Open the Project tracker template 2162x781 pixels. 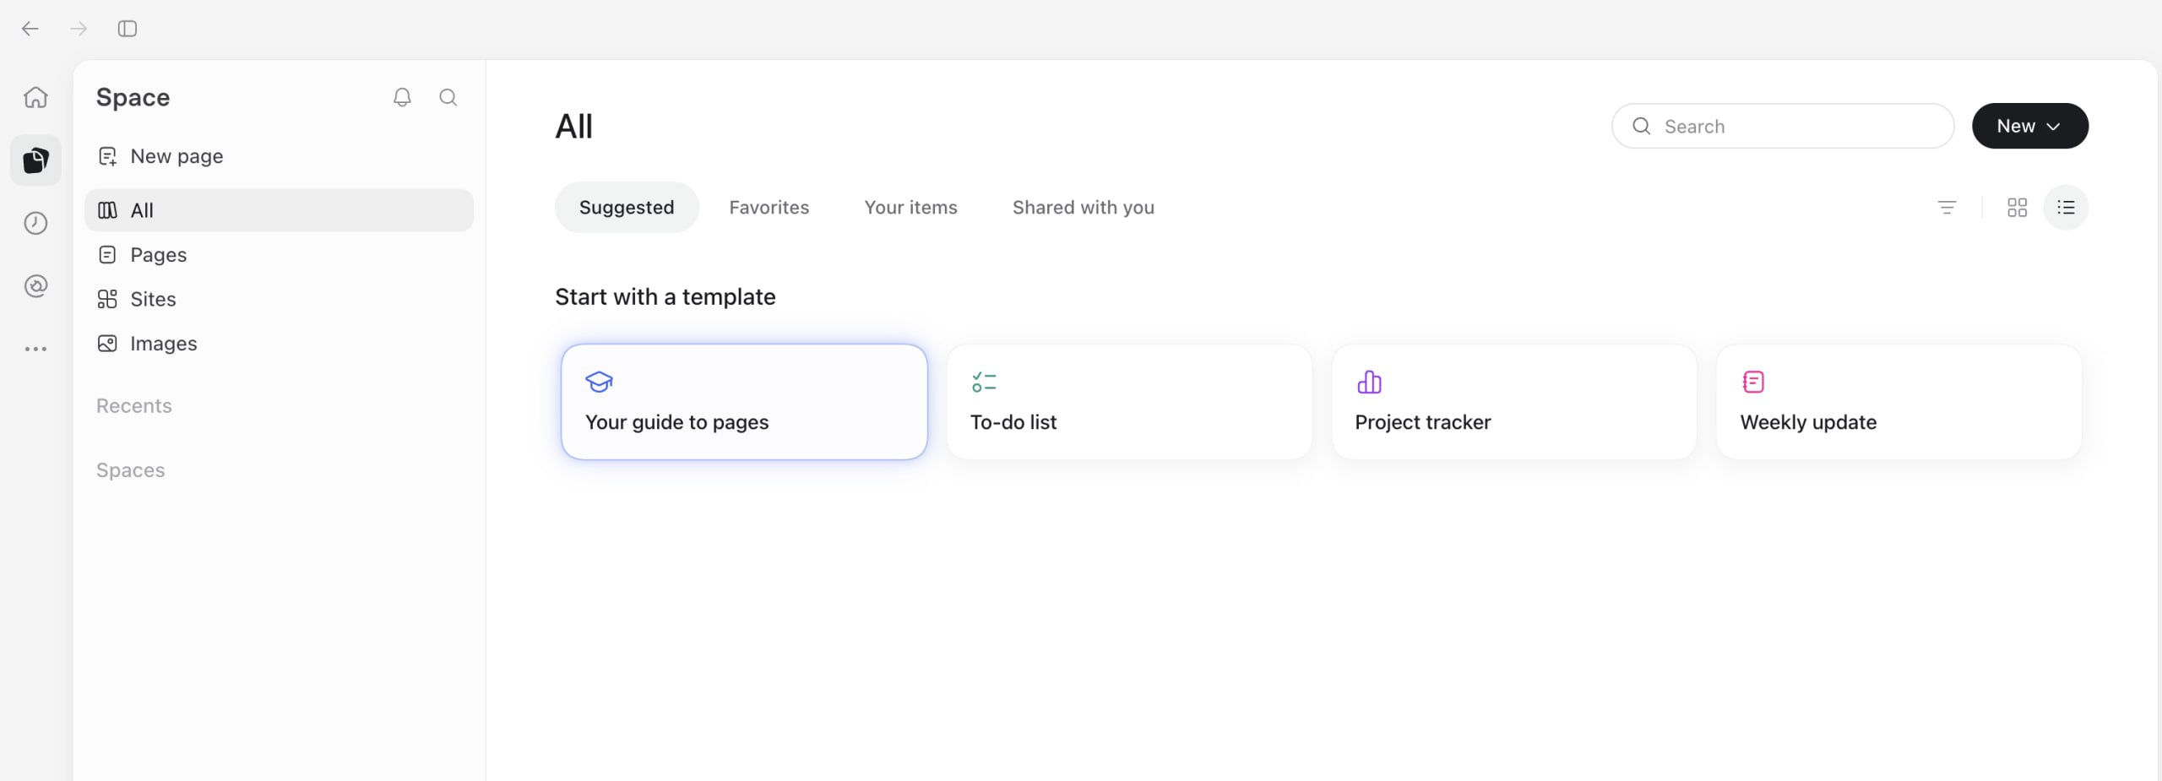click(1514, 402)
